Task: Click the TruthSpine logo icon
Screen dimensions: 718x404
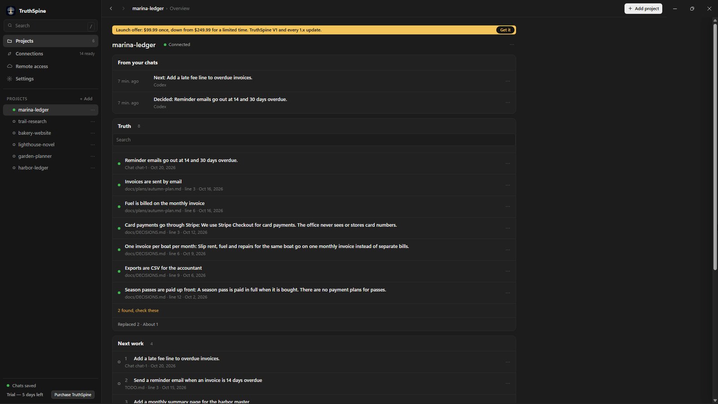Action: coord(11,11)
